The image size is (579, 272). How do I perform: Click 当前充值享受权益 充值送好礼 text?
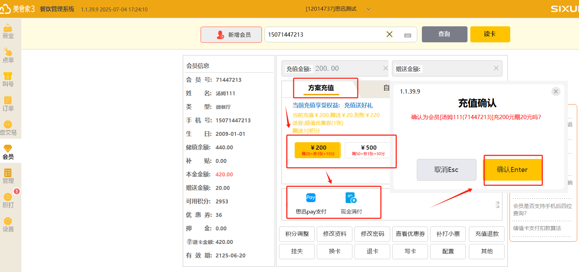click(332, 105)
